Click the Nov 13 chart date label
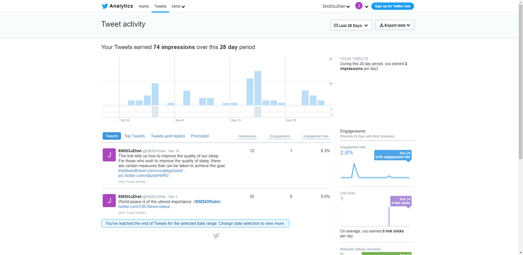Image resolution: width=523 pixels, height=255 pixels. (x=236, y=120)
